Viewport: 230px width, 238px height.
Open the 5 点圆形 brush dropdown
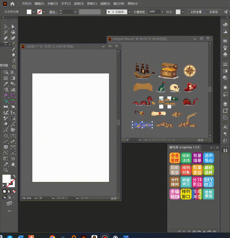pyautogui.click(x=129, y=12)
